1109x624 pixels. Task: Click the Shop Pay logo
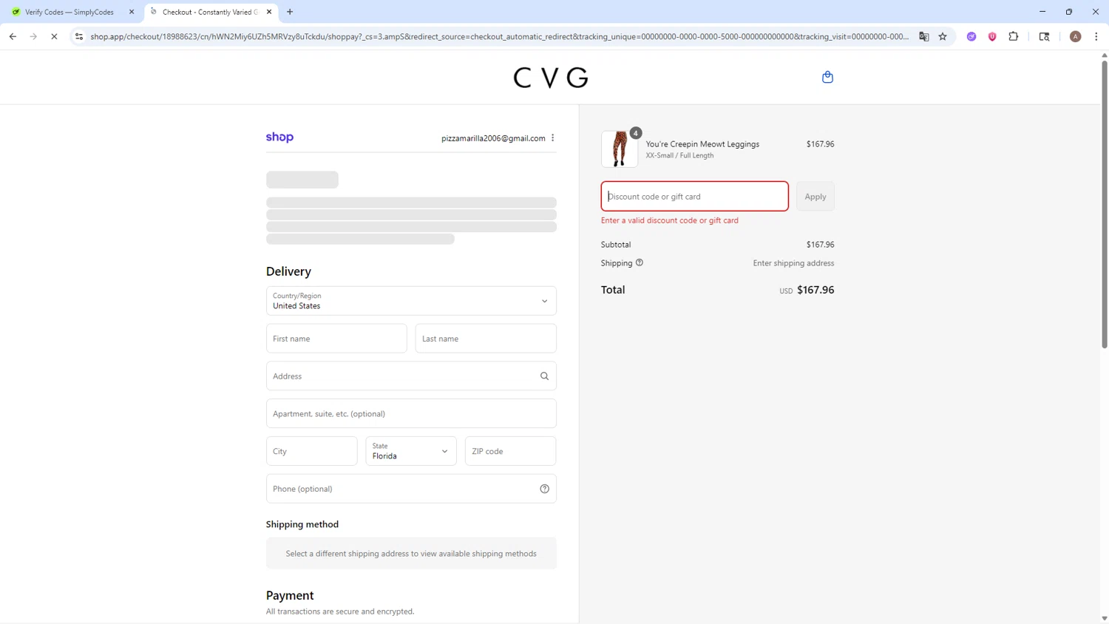tap(279, 138)
